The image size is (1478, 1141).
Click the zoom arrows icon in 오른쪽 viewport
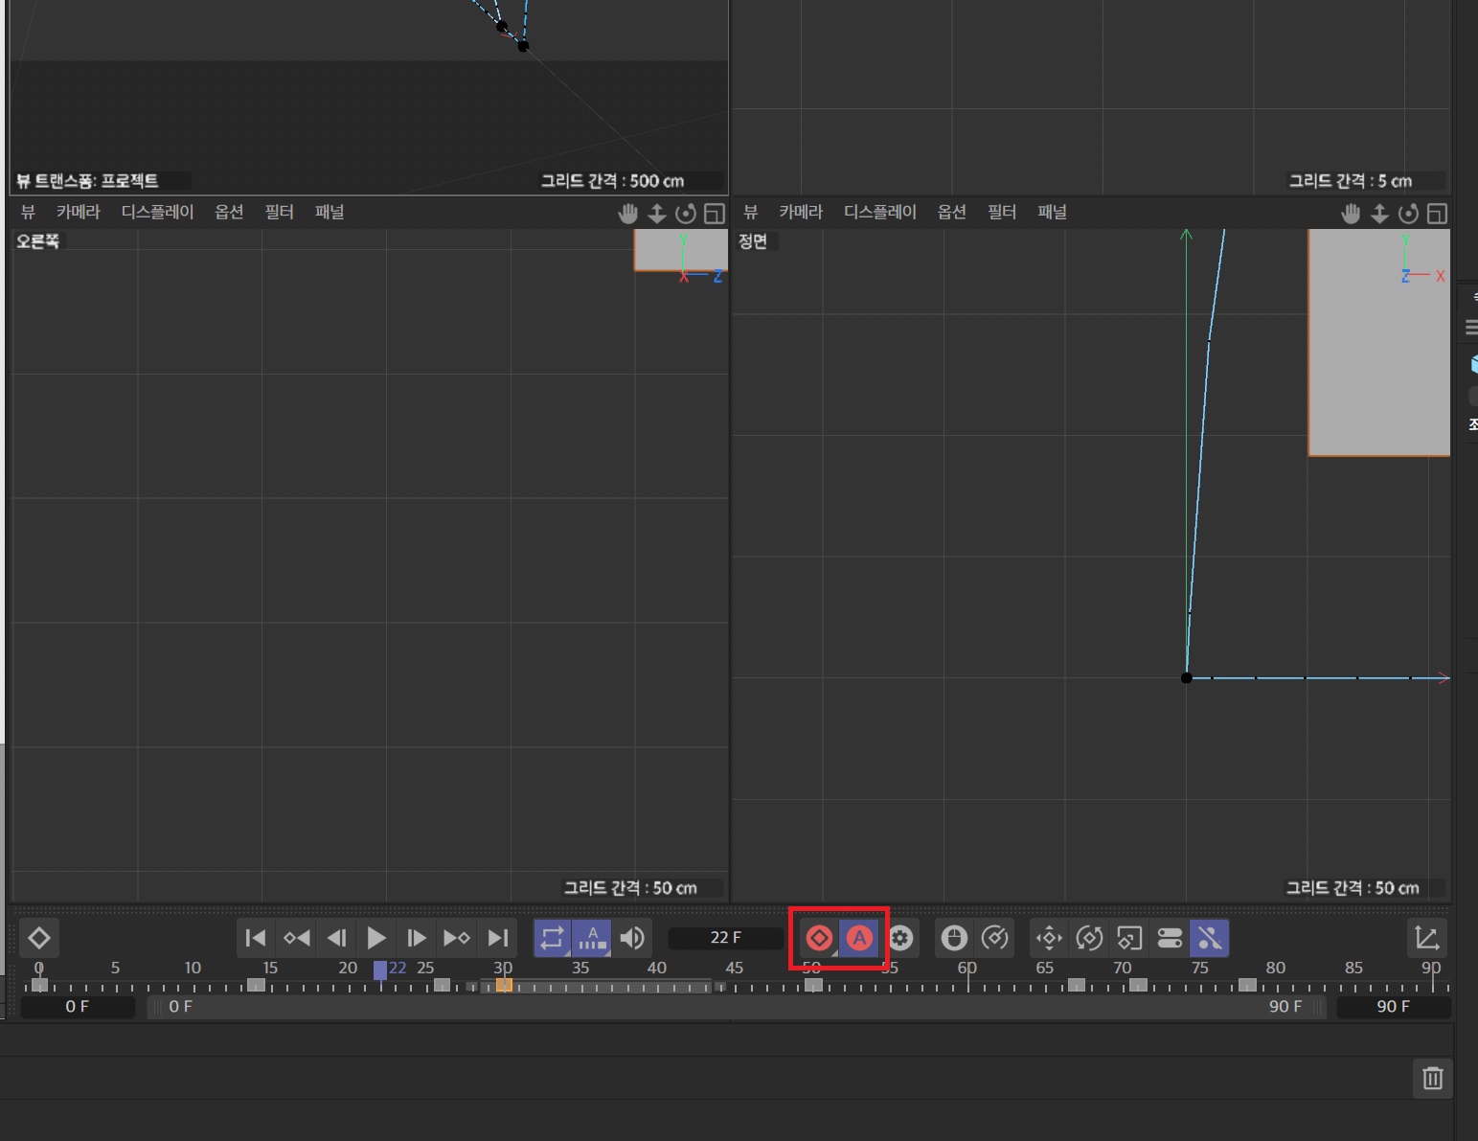pos(657,214)
